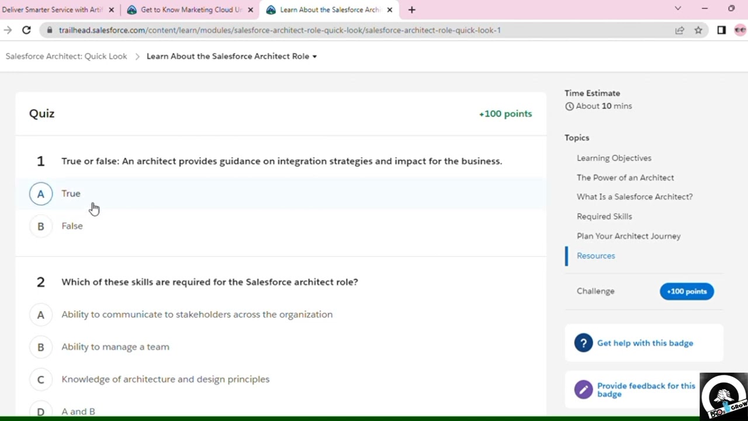Screen dimensions: 748x421
Task: Open The Power of an Architect topic
Action: [x=625, y=178]
